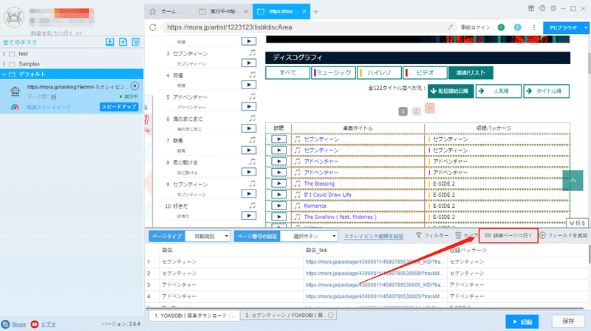The image size is (591, 331).
Task: Switch to the 実行中-http tab
Action: point(223,12)
